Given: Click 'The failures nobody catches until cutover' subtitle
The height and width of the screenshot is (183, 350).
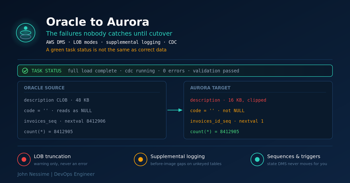Looking at the screenshot, I should (109, 33).
